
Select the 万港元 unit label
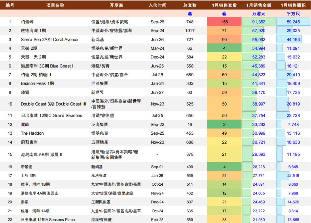(259, 14)
